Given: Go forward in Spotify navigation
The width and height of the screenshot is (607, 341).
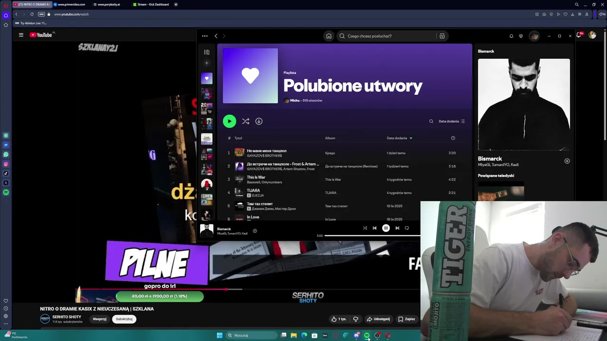Looking at the screenshot, I should [224, 36].
